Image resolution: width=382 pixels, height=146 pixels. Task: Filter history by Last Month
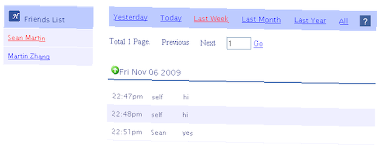(261, 20)
